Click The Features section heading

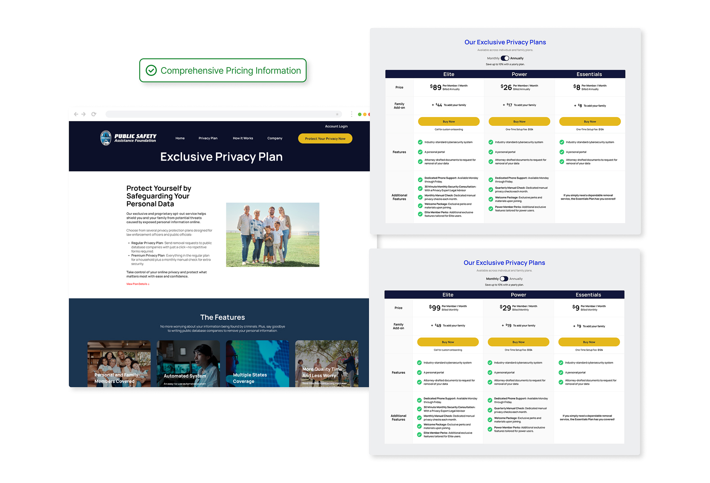pyautogui.click(x=222, y=317)
